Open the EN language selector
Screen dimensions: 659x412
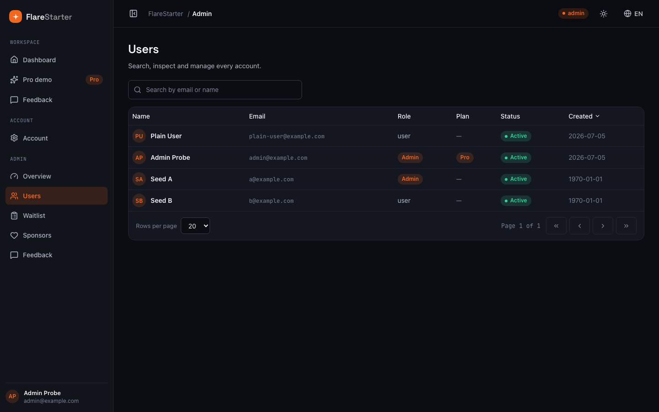tap(633, 14)
